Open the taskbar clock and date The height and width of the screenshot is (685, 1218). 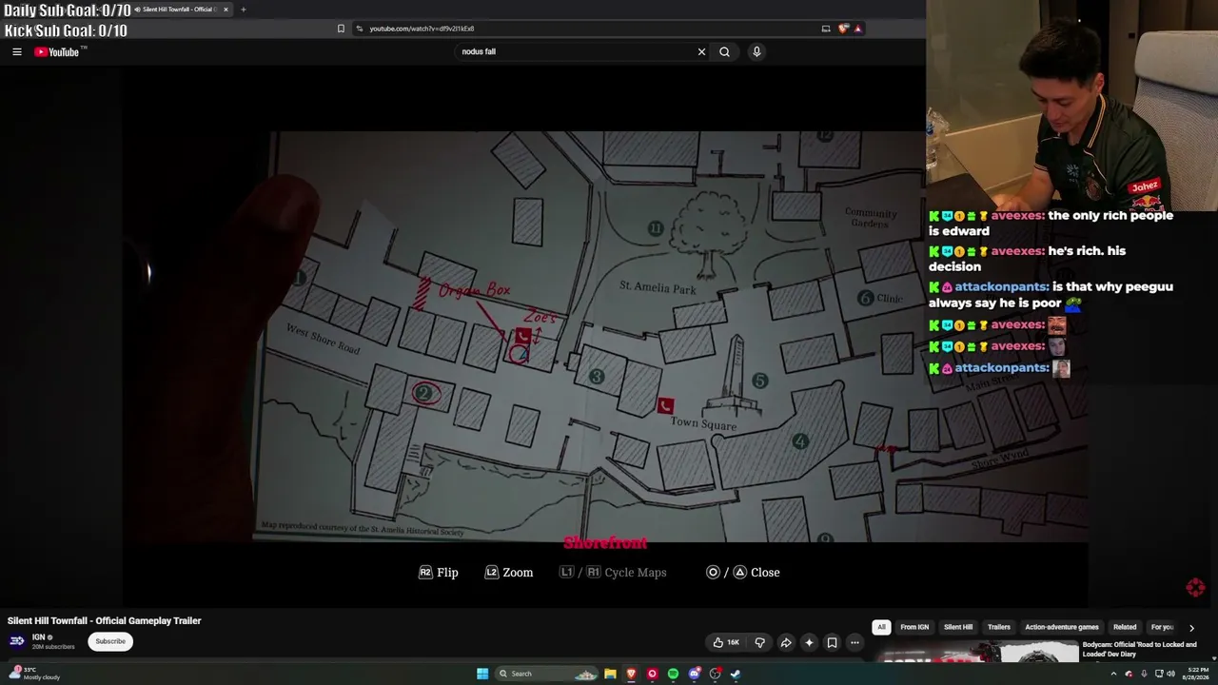(1196, 674)
